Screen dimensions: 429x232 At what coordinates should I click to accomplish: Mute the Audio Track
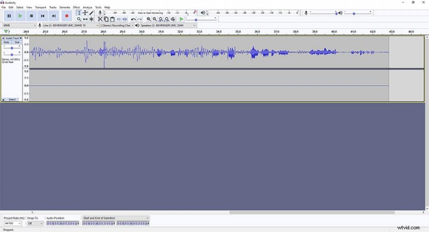[x=6, y=42]
